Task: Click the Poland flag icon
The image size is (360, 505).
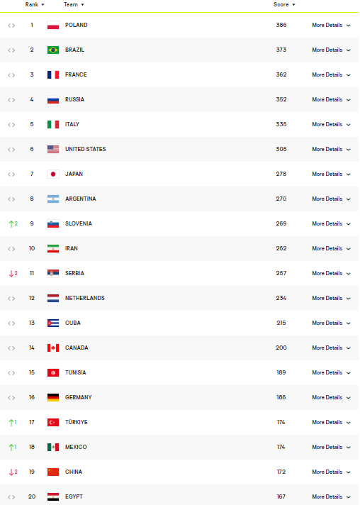Action: (53, 25)
